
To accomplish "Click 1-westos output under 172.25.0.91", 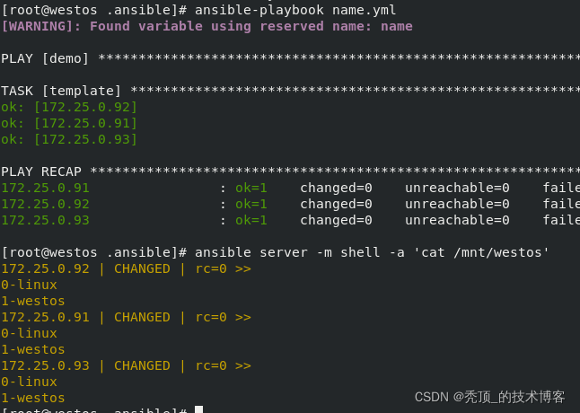I will click(x=33, y=349).
